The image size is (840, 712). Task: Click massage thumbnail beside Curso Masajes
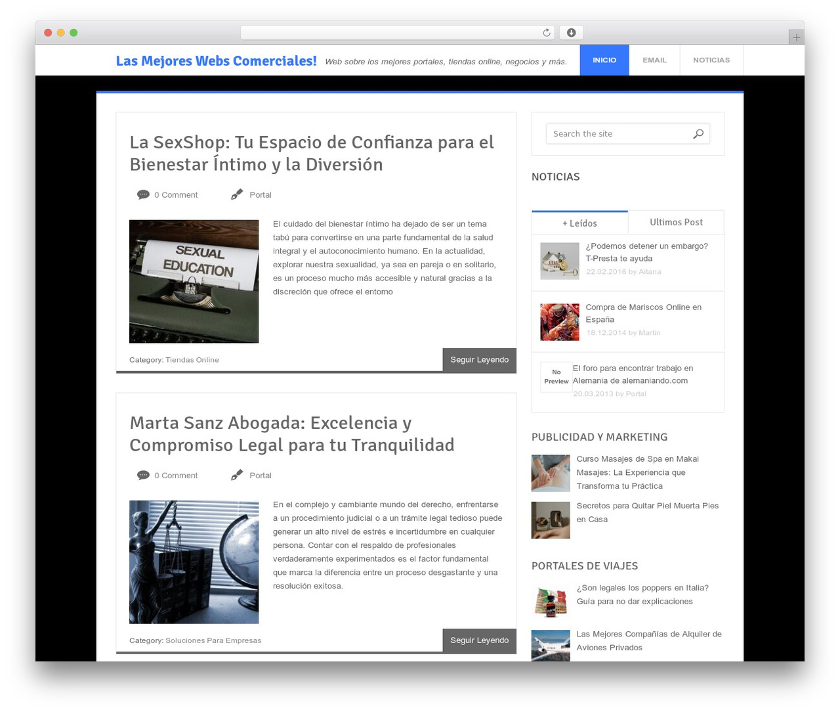click(551, 473)
